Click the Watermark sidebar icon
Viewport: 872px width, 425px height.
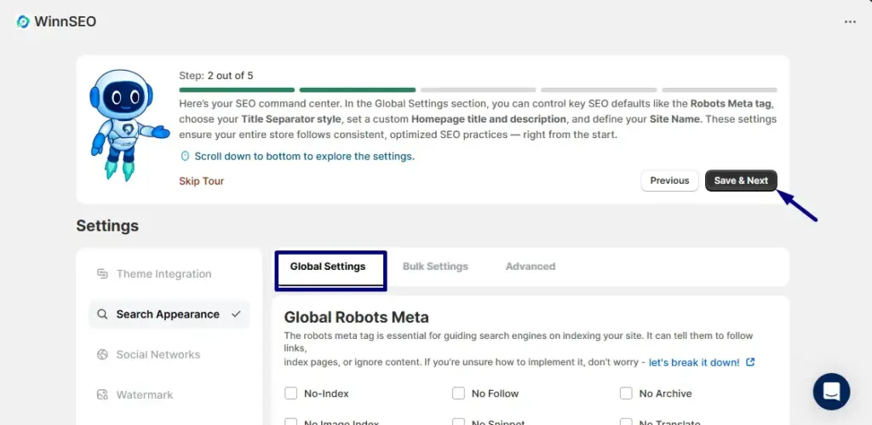tap(102, 395)
